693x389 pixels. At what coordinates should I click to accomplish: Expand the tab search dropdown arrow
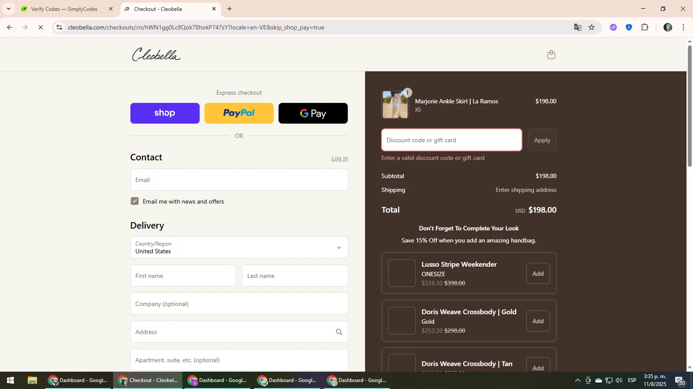click(8, 9)
